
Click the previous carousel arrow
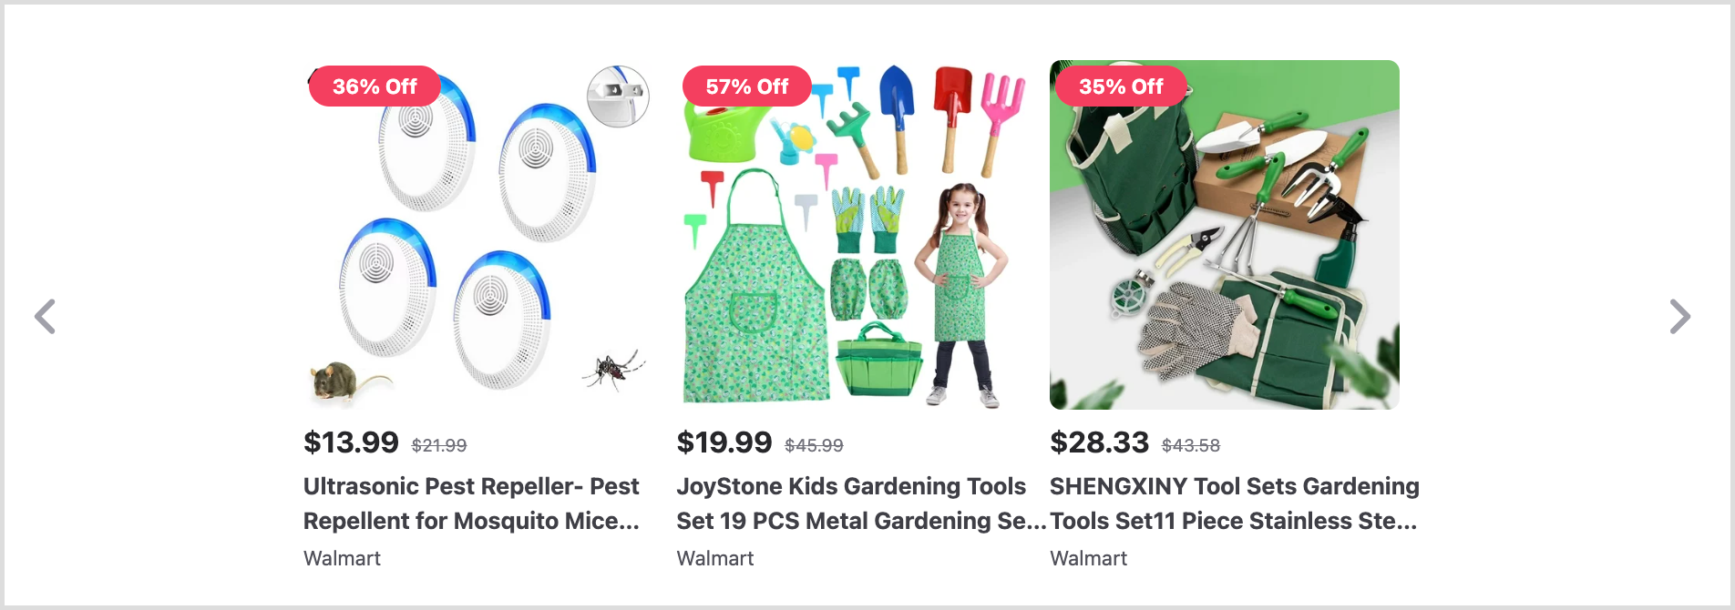point(46,317)
